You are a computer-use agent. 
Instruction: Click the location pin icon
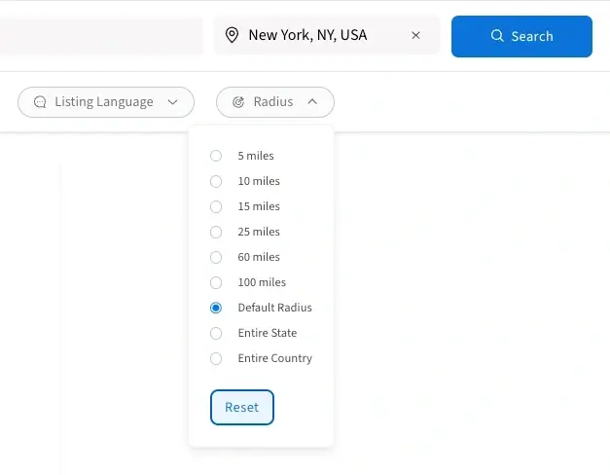(232, 35)
